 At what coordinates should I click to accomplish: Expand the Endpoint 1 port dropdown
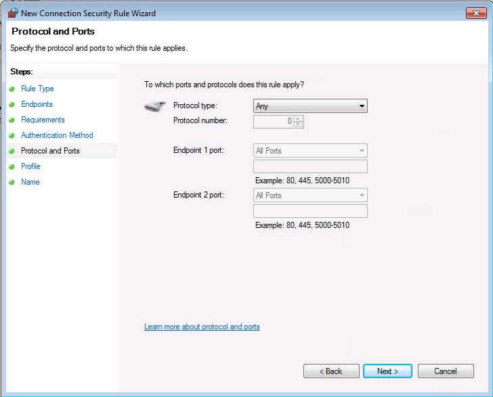[x=310, y=151]
